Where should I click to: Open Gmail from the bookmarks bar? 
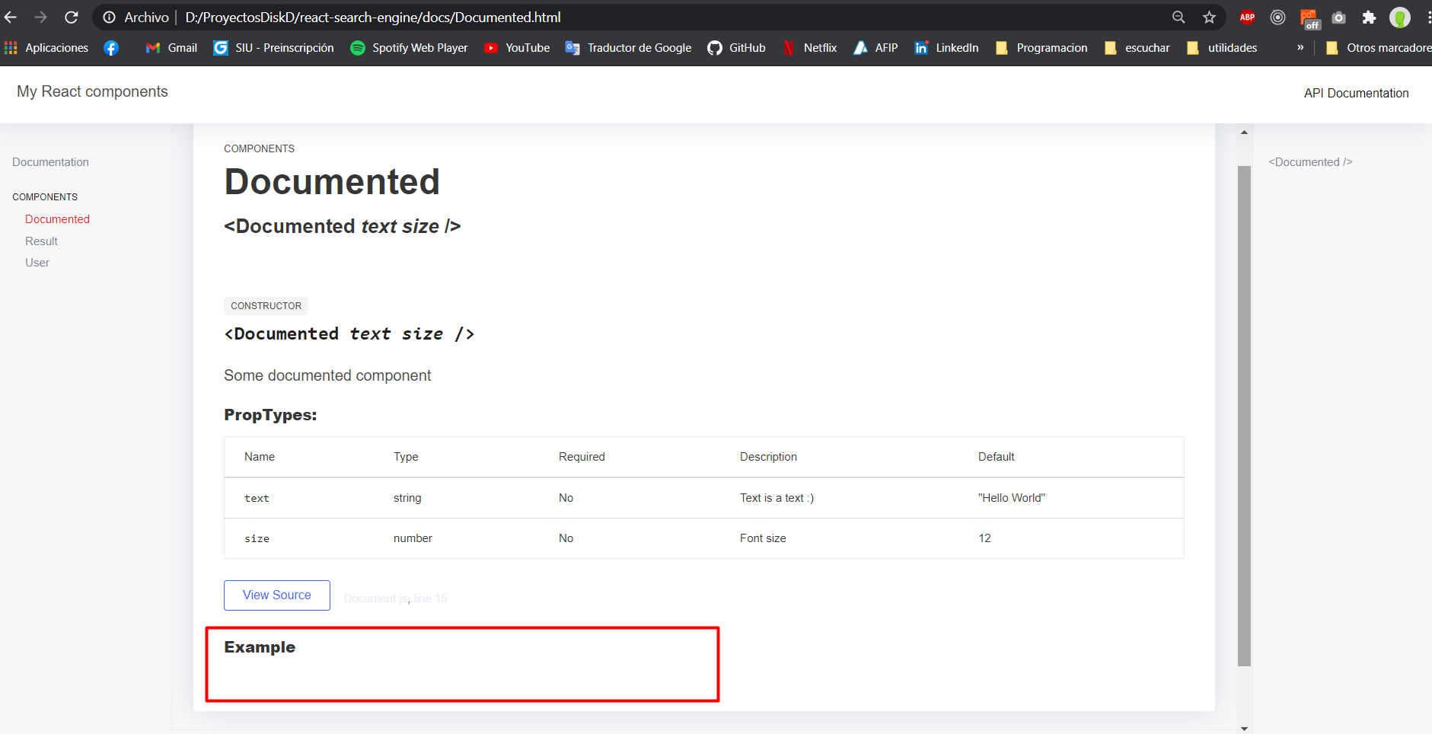(x=171, y=47)
